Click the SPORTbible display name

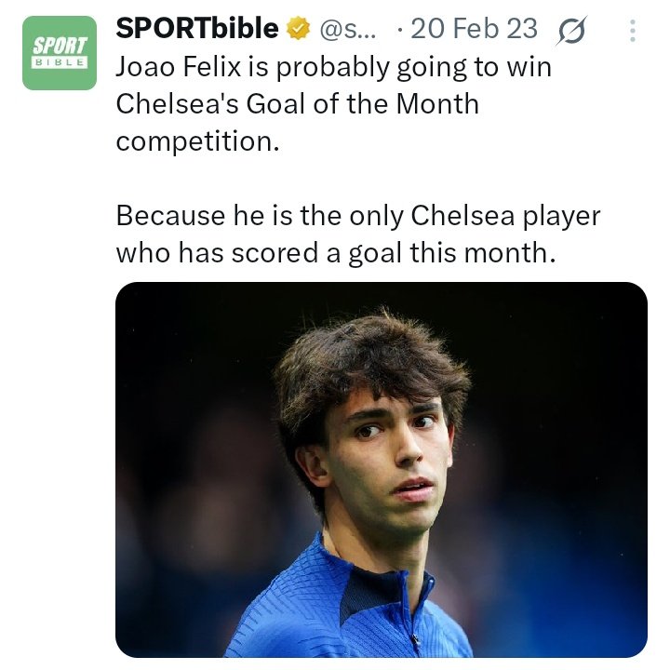pyautogui.click(x=197, y=28)
